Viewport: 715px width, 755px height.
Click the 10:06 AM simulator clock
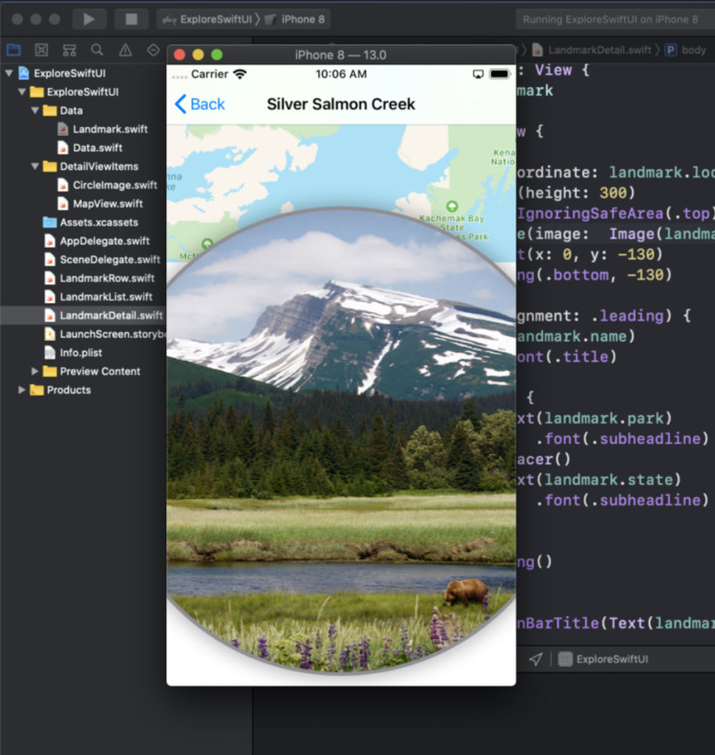(x=341, y=74)
